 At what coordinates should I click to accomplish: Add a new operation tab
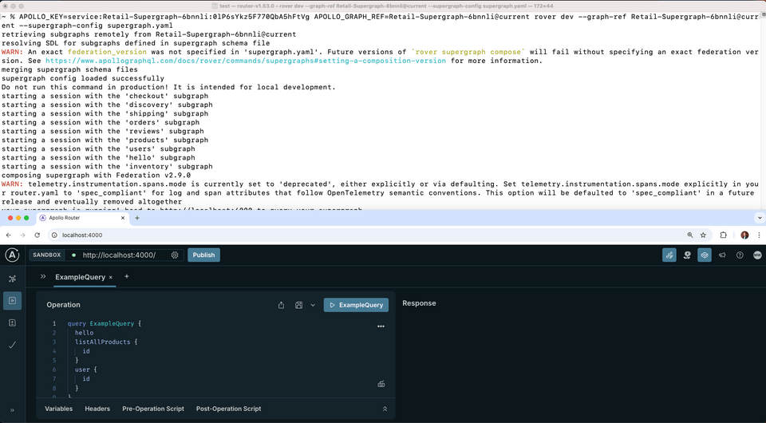(127, 276)
